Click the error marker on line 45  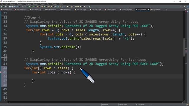click(1, 72)
